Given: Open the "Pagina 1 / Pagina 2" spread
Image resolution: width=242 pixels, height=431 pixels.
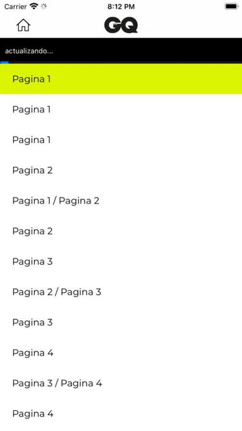Looking at the screenshot, I should tap(121, 201).
